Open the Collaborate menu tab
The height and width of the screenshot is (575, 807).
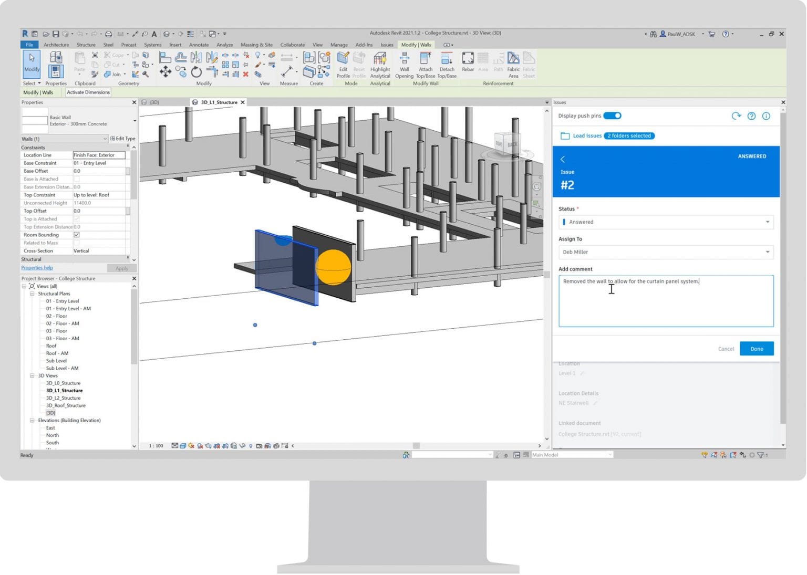292,45
